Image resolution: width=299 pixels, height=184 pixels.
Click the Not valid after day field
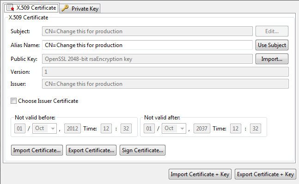point(149,129)
